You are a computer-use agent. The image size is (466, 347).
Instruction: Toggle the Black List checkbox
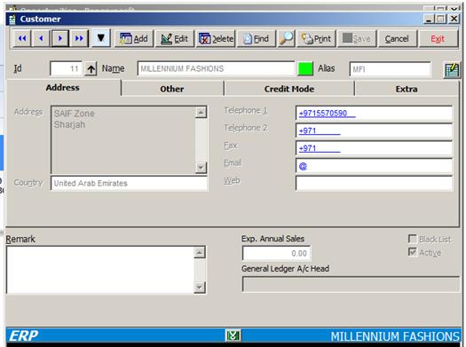click(x=412, y=239)
